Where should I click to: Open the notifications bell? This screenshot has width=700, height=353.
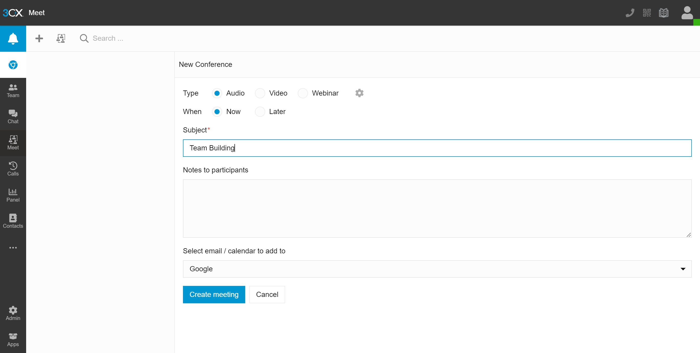coord(13,38)
